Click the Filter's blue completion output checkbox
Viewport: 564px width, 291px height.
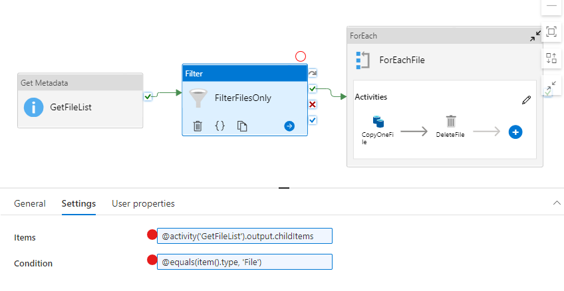click(312, 120)
